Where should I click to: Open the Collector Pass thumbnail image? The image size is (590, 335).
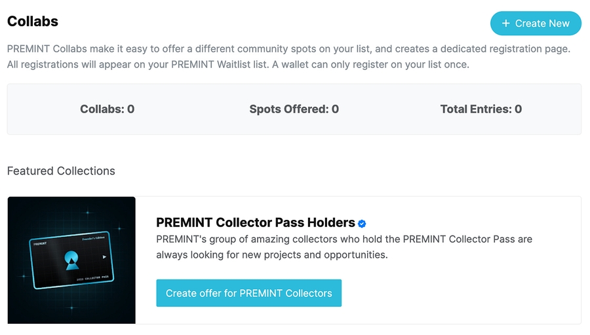coord(71,260)
